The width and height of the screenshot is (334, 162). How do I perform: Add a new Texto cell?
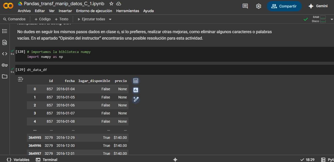pos(62,19)
